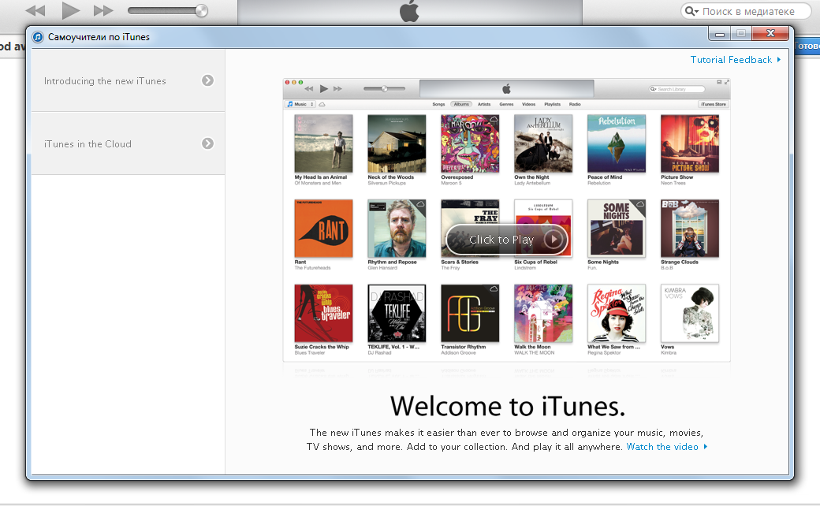Adjust the volume slider knob
Image resolution: width=820 pixels, height=506 pixels.
pos(200,11)
